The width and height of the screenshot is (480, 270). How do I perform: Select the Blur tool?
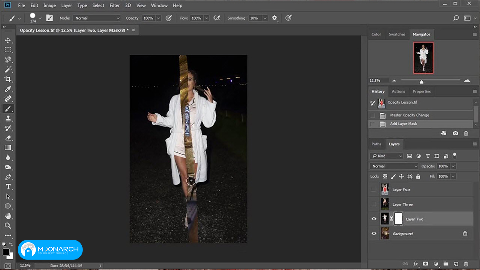click(x=8, y=157)
